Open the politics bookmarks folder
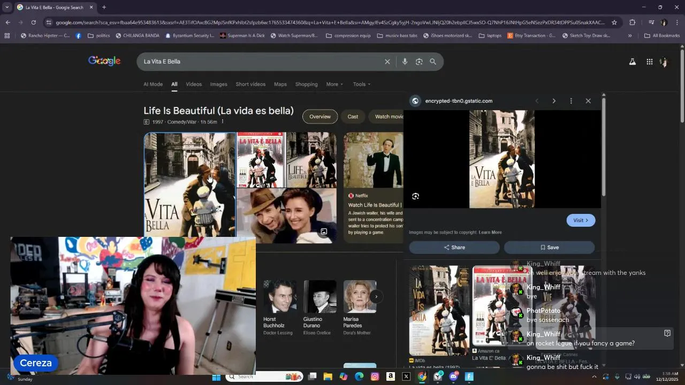Viewport: 685px width, 385px height. pos(98,36)
